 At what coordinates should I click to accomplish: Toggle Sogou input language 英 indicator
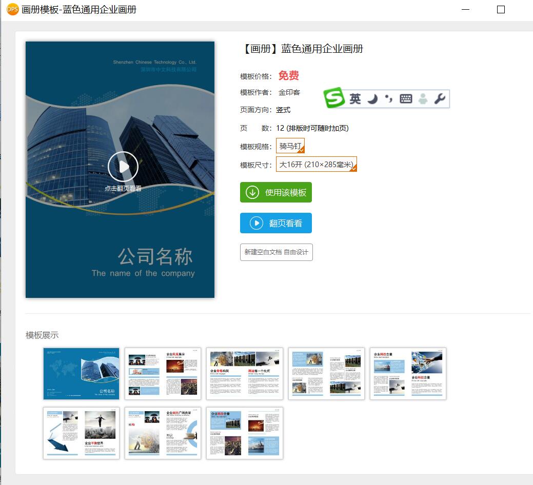[x=355, y=99]
